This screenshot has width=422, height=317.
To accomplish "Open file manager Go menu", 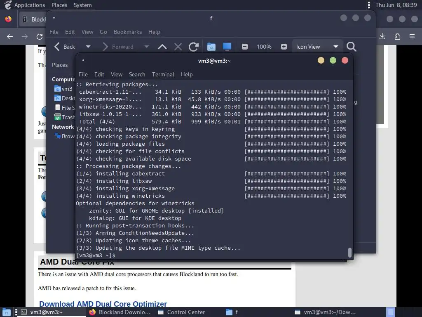I will [x=103, y=32].
